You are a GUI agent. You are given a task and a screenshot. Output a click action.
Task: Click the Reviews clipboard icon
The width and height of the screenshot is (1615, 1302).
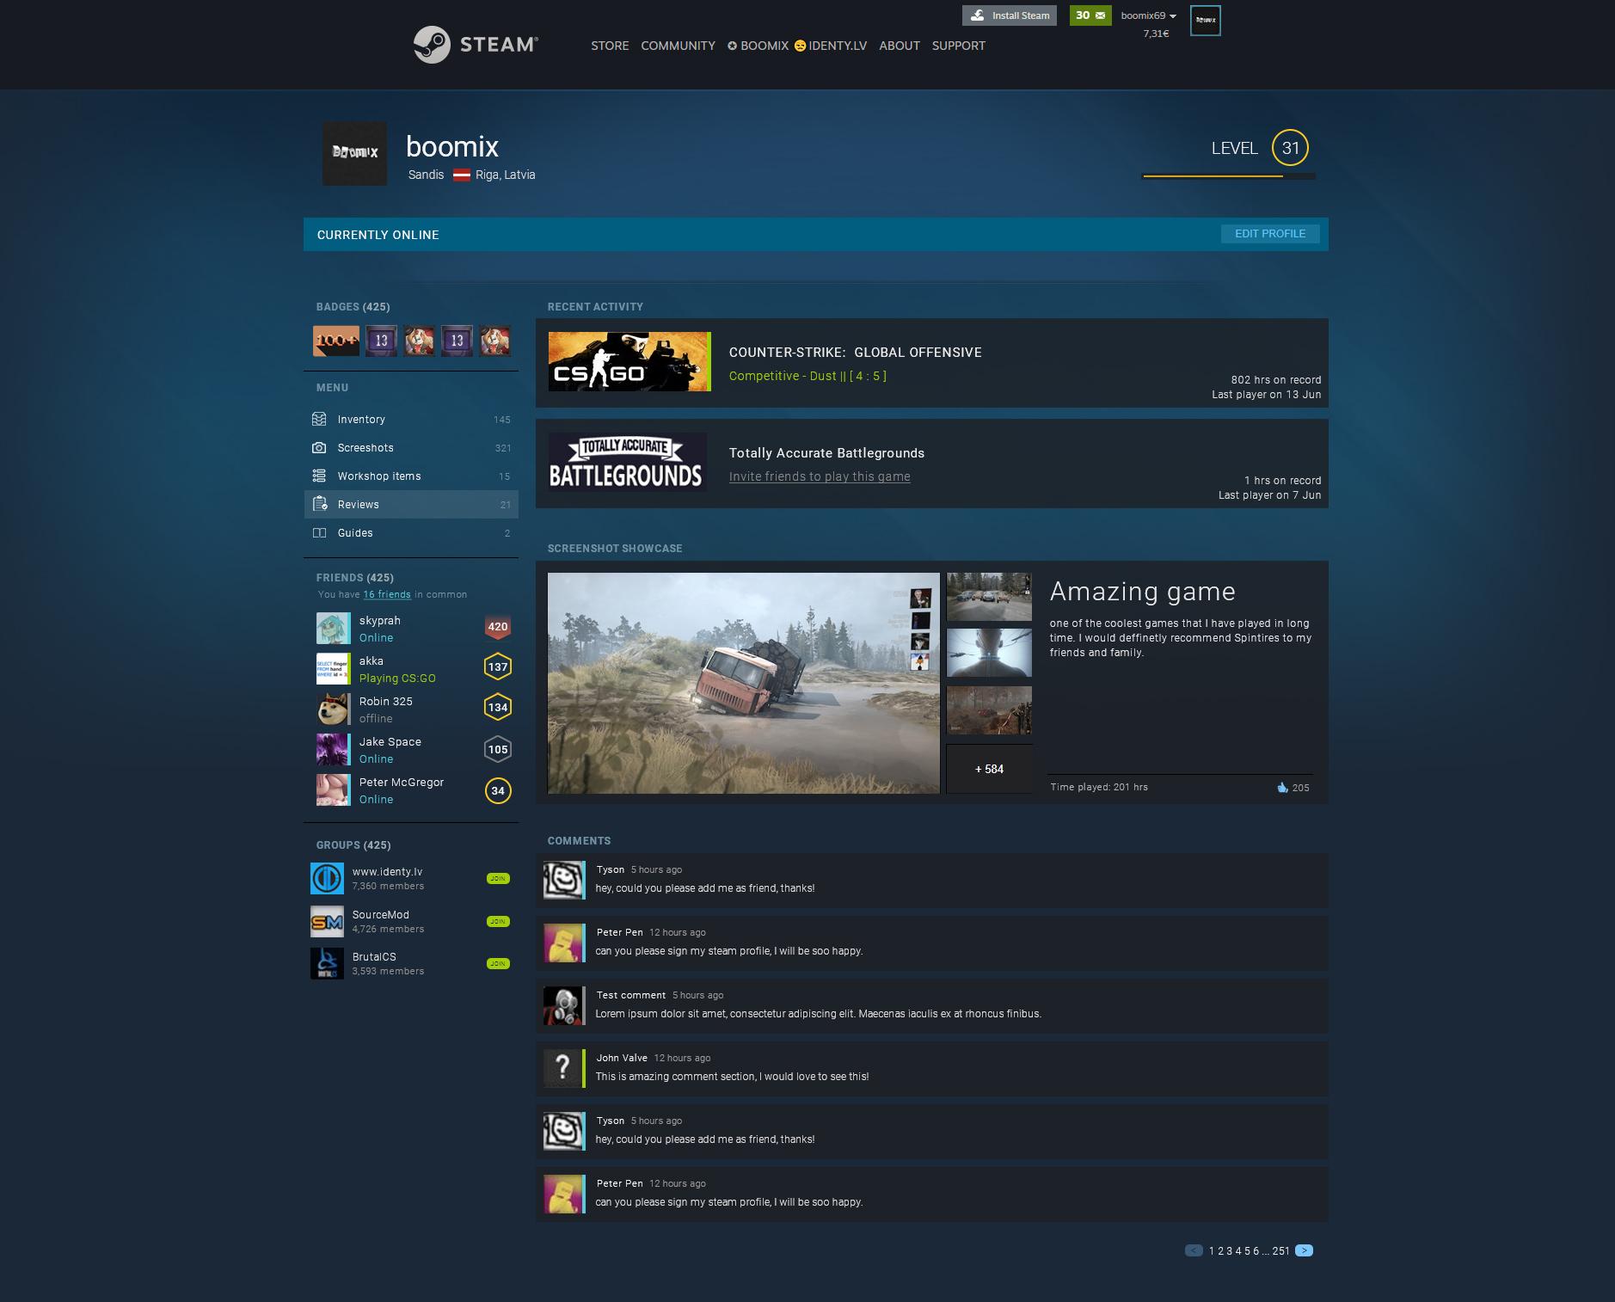pos(320,504)
